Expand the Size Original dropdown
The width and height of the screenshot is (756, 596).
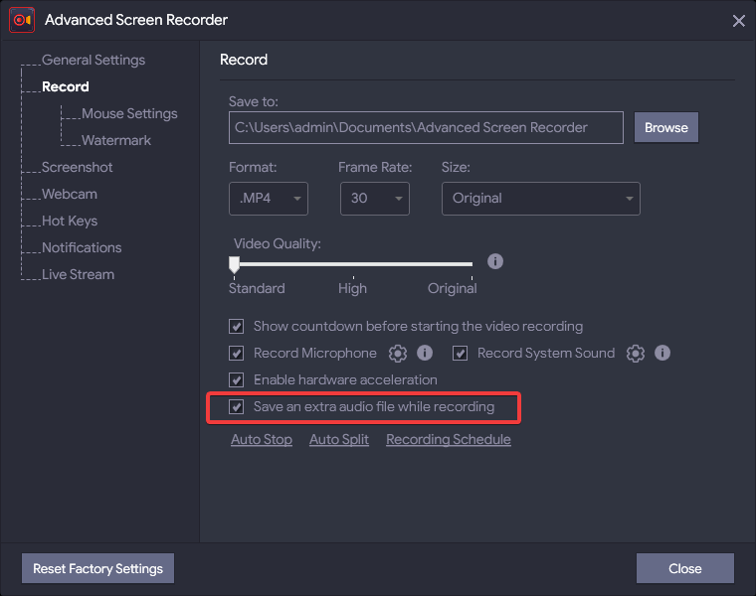[x=541, y=199]
